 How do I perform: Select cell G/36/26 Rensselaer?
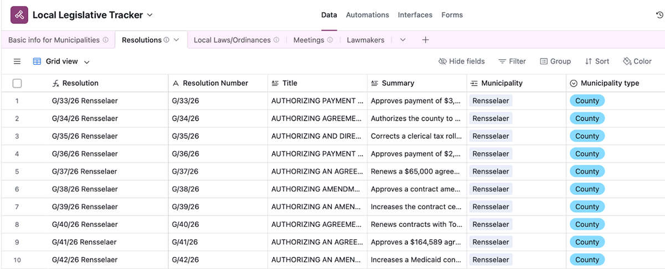click(85, 154)
